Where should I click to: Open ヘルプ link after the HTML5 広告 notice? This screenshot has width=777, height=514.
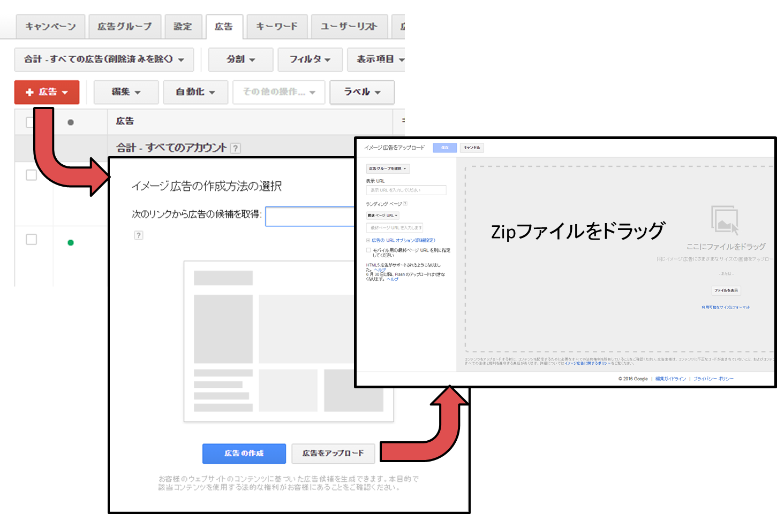(x=380, y=270)
